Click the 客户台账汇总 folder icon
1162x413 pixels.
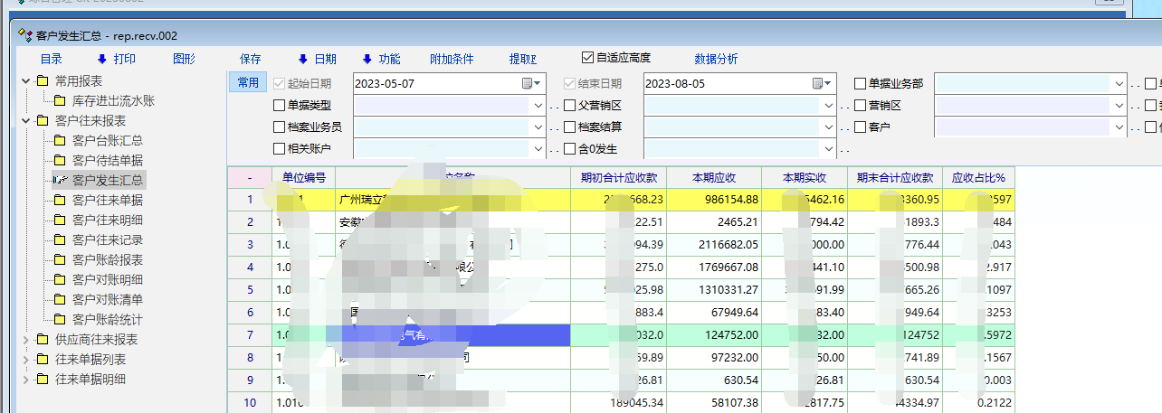(60, 141)
